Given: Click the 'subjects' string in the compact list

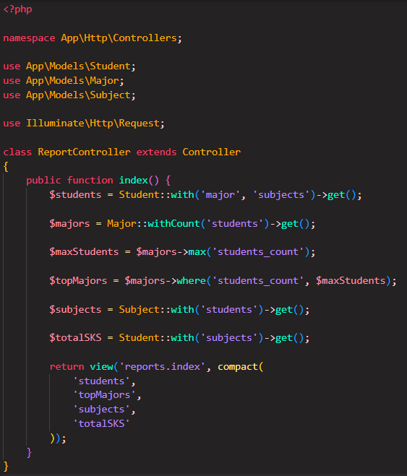Looking at the screenshot, I should pyautogui.click(x=101, y=410).
